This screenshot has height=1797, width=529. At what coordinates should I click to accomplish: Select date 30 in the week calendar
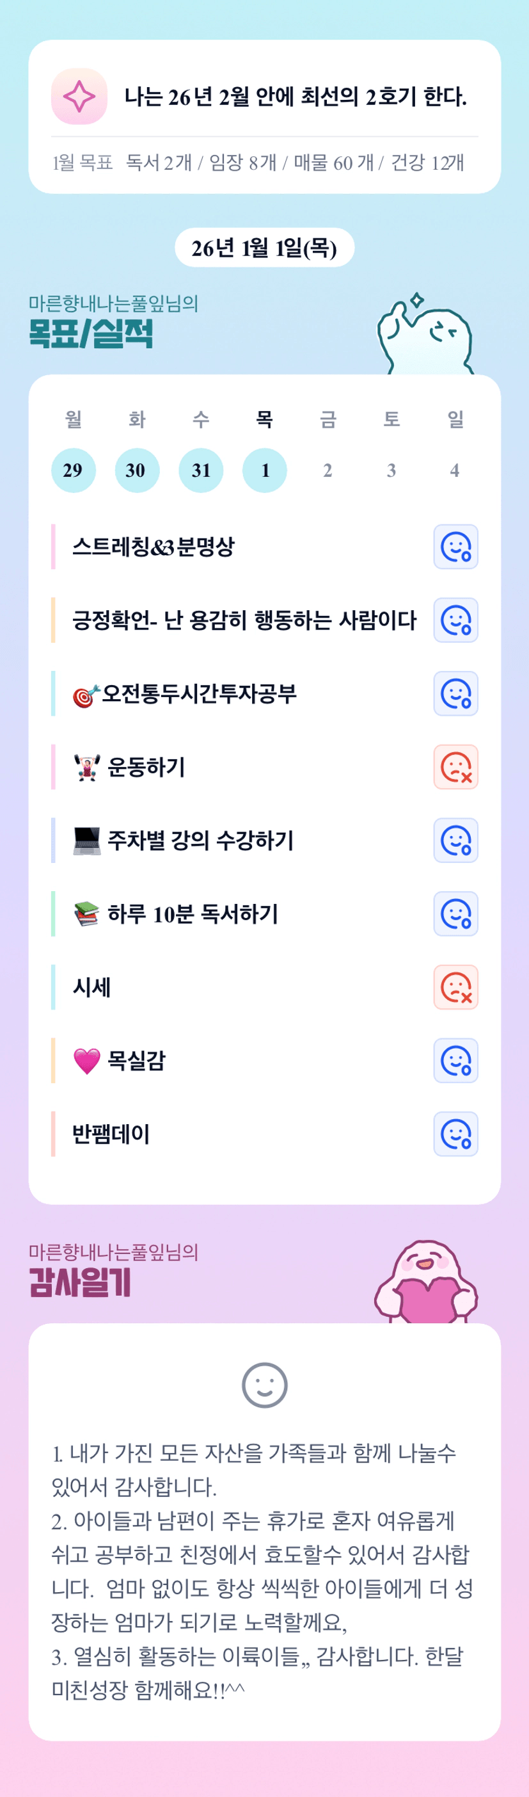[x=137, y=470]
